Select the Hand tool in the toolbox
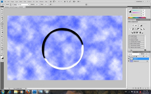The width and height of the screenshot is (151, 94). tap(2, 52)
